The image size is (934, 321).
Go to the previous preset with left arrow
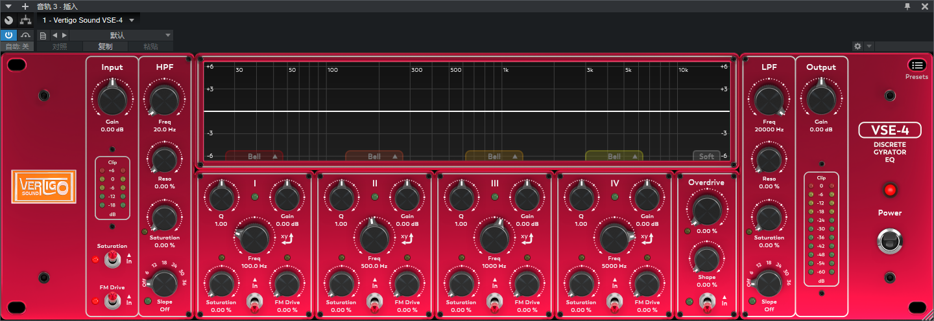(54, 35)
